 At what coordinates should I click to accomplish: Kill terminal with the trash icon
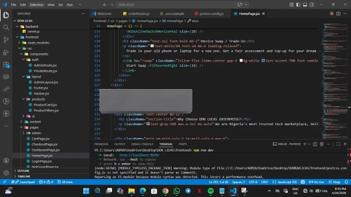point(322,144)
